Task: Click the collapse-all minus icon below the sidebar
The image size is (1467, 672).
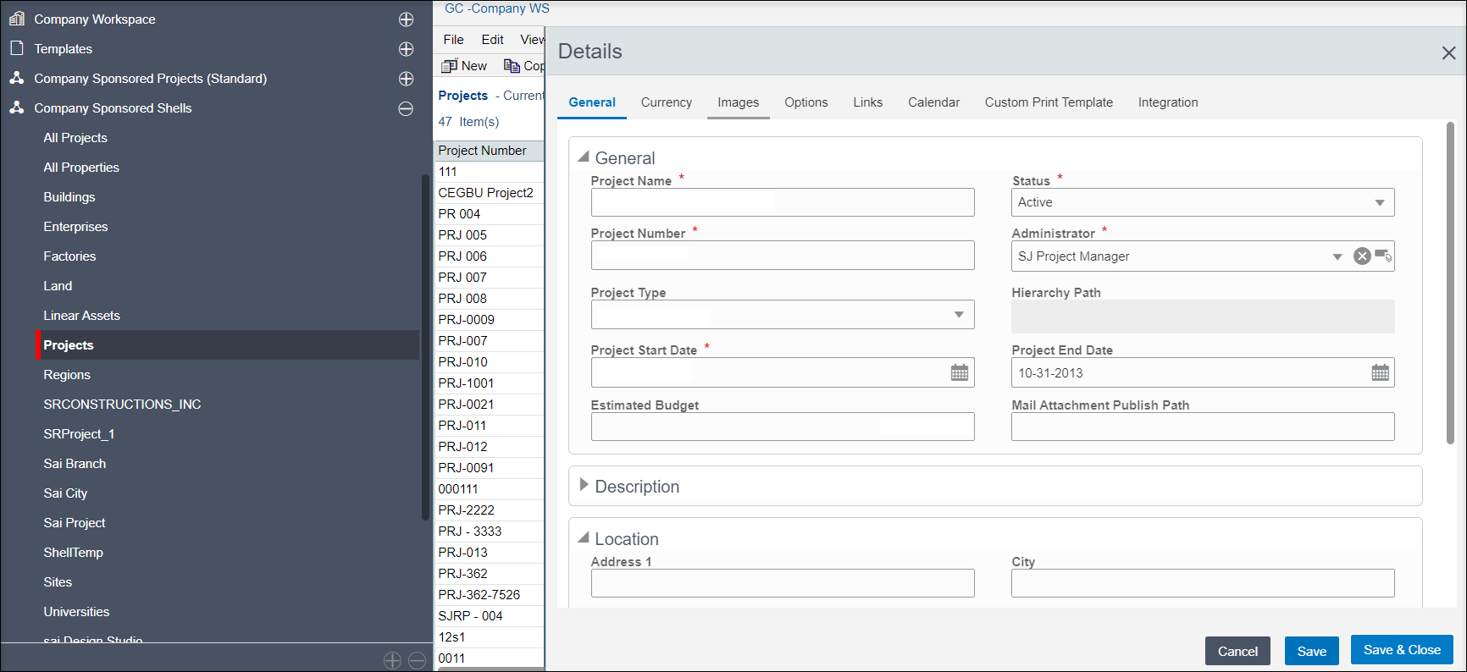Action: (417, 660)
